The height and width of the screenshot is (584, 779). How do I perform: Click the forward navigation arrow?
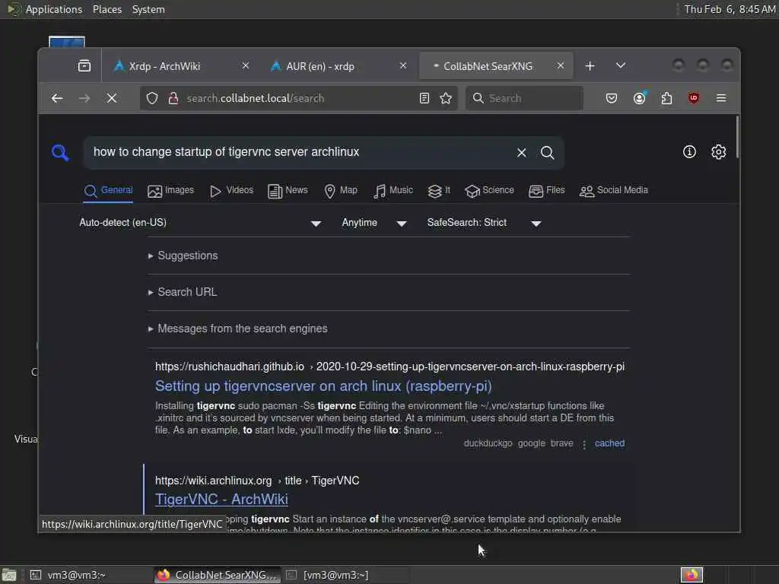coord(84,98)
